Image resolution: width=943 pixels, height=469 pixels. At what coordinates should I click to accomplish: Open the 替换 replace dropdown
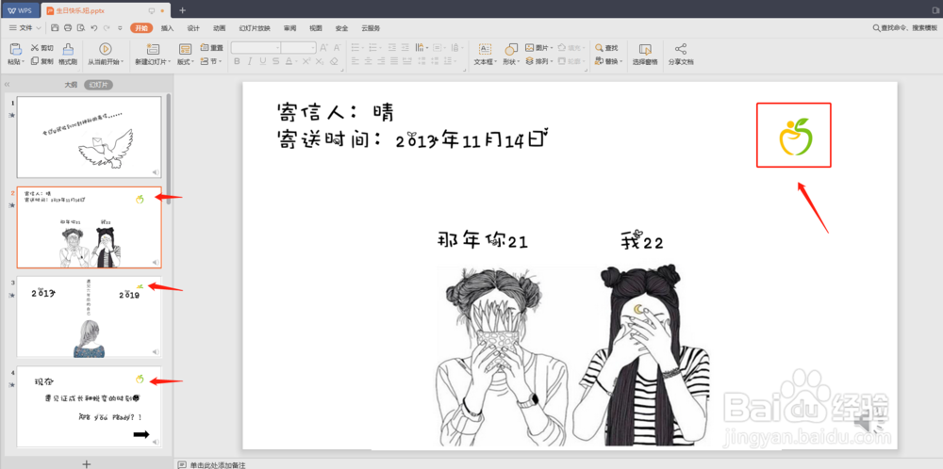pos(608,61)
